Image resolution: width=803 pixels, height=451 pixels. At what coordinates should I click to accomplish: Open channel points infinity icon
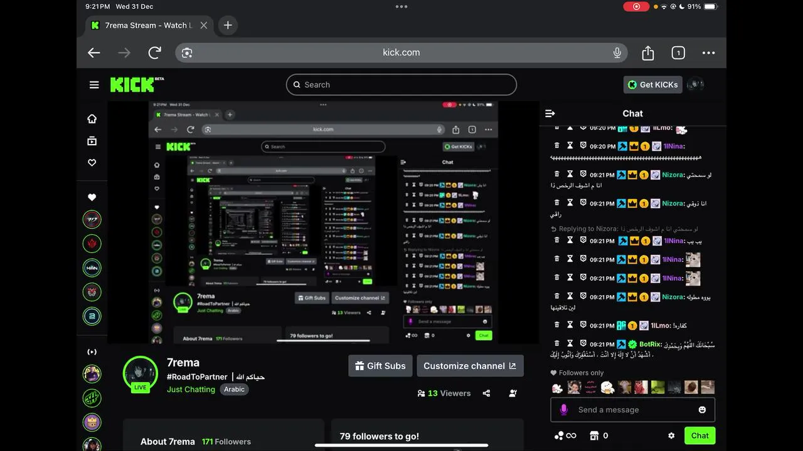(565, 436)
